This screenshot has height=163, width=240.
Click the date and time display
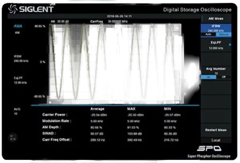click(119, 16)
